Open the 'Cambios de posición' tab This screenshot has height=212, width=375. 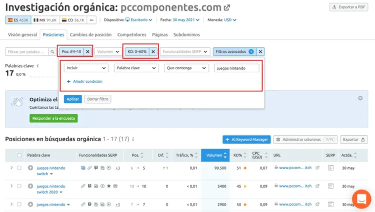click(90, 34)
